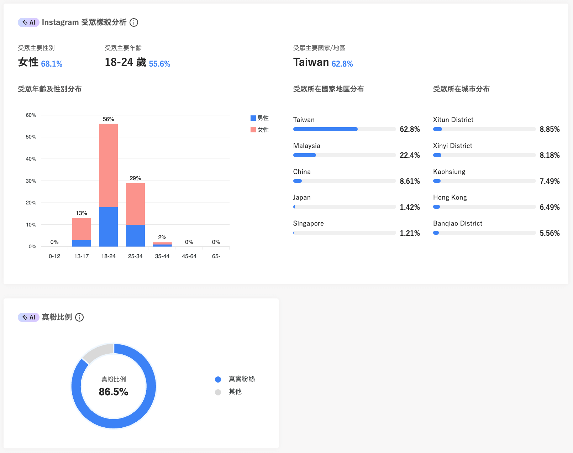The image size is (573, 453).
Task: Click Malaysia label in country list
Action: click(x=307, y=146)
